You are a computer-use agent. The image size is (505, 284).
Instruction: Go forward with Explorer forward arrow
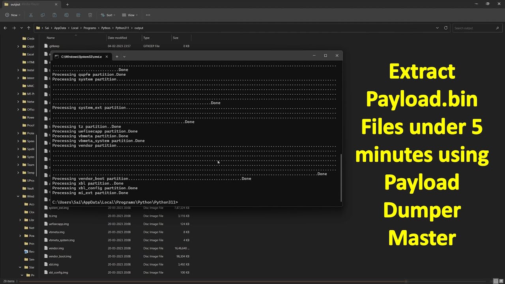pyautogui.click(x=14, y=28)
